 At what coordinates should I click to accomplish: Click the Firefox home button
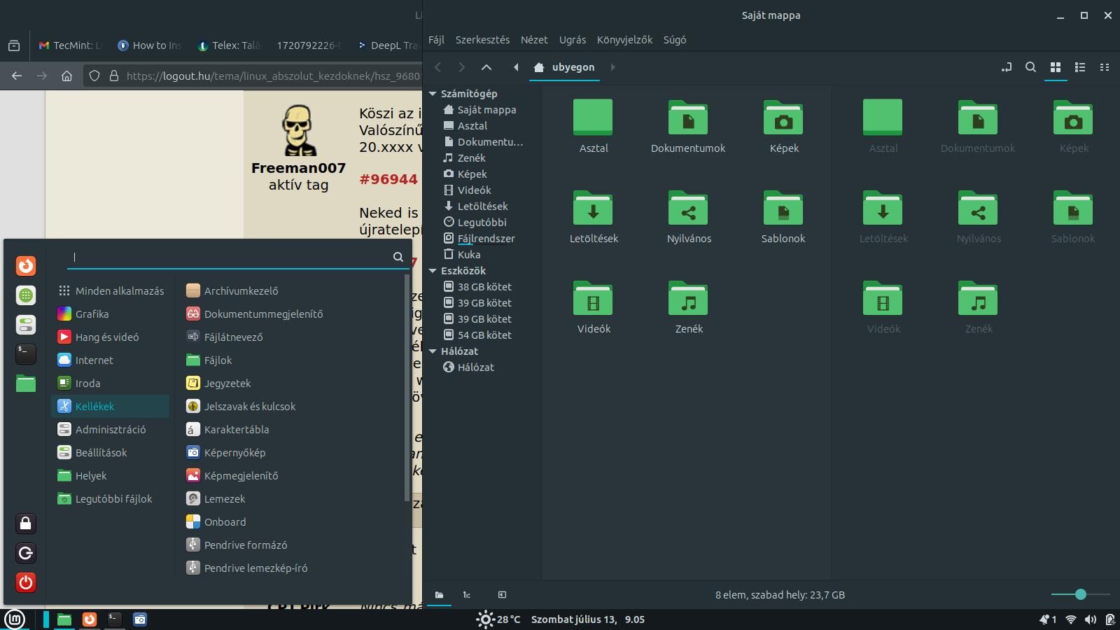pyautogui.click(x=66, y=76)
